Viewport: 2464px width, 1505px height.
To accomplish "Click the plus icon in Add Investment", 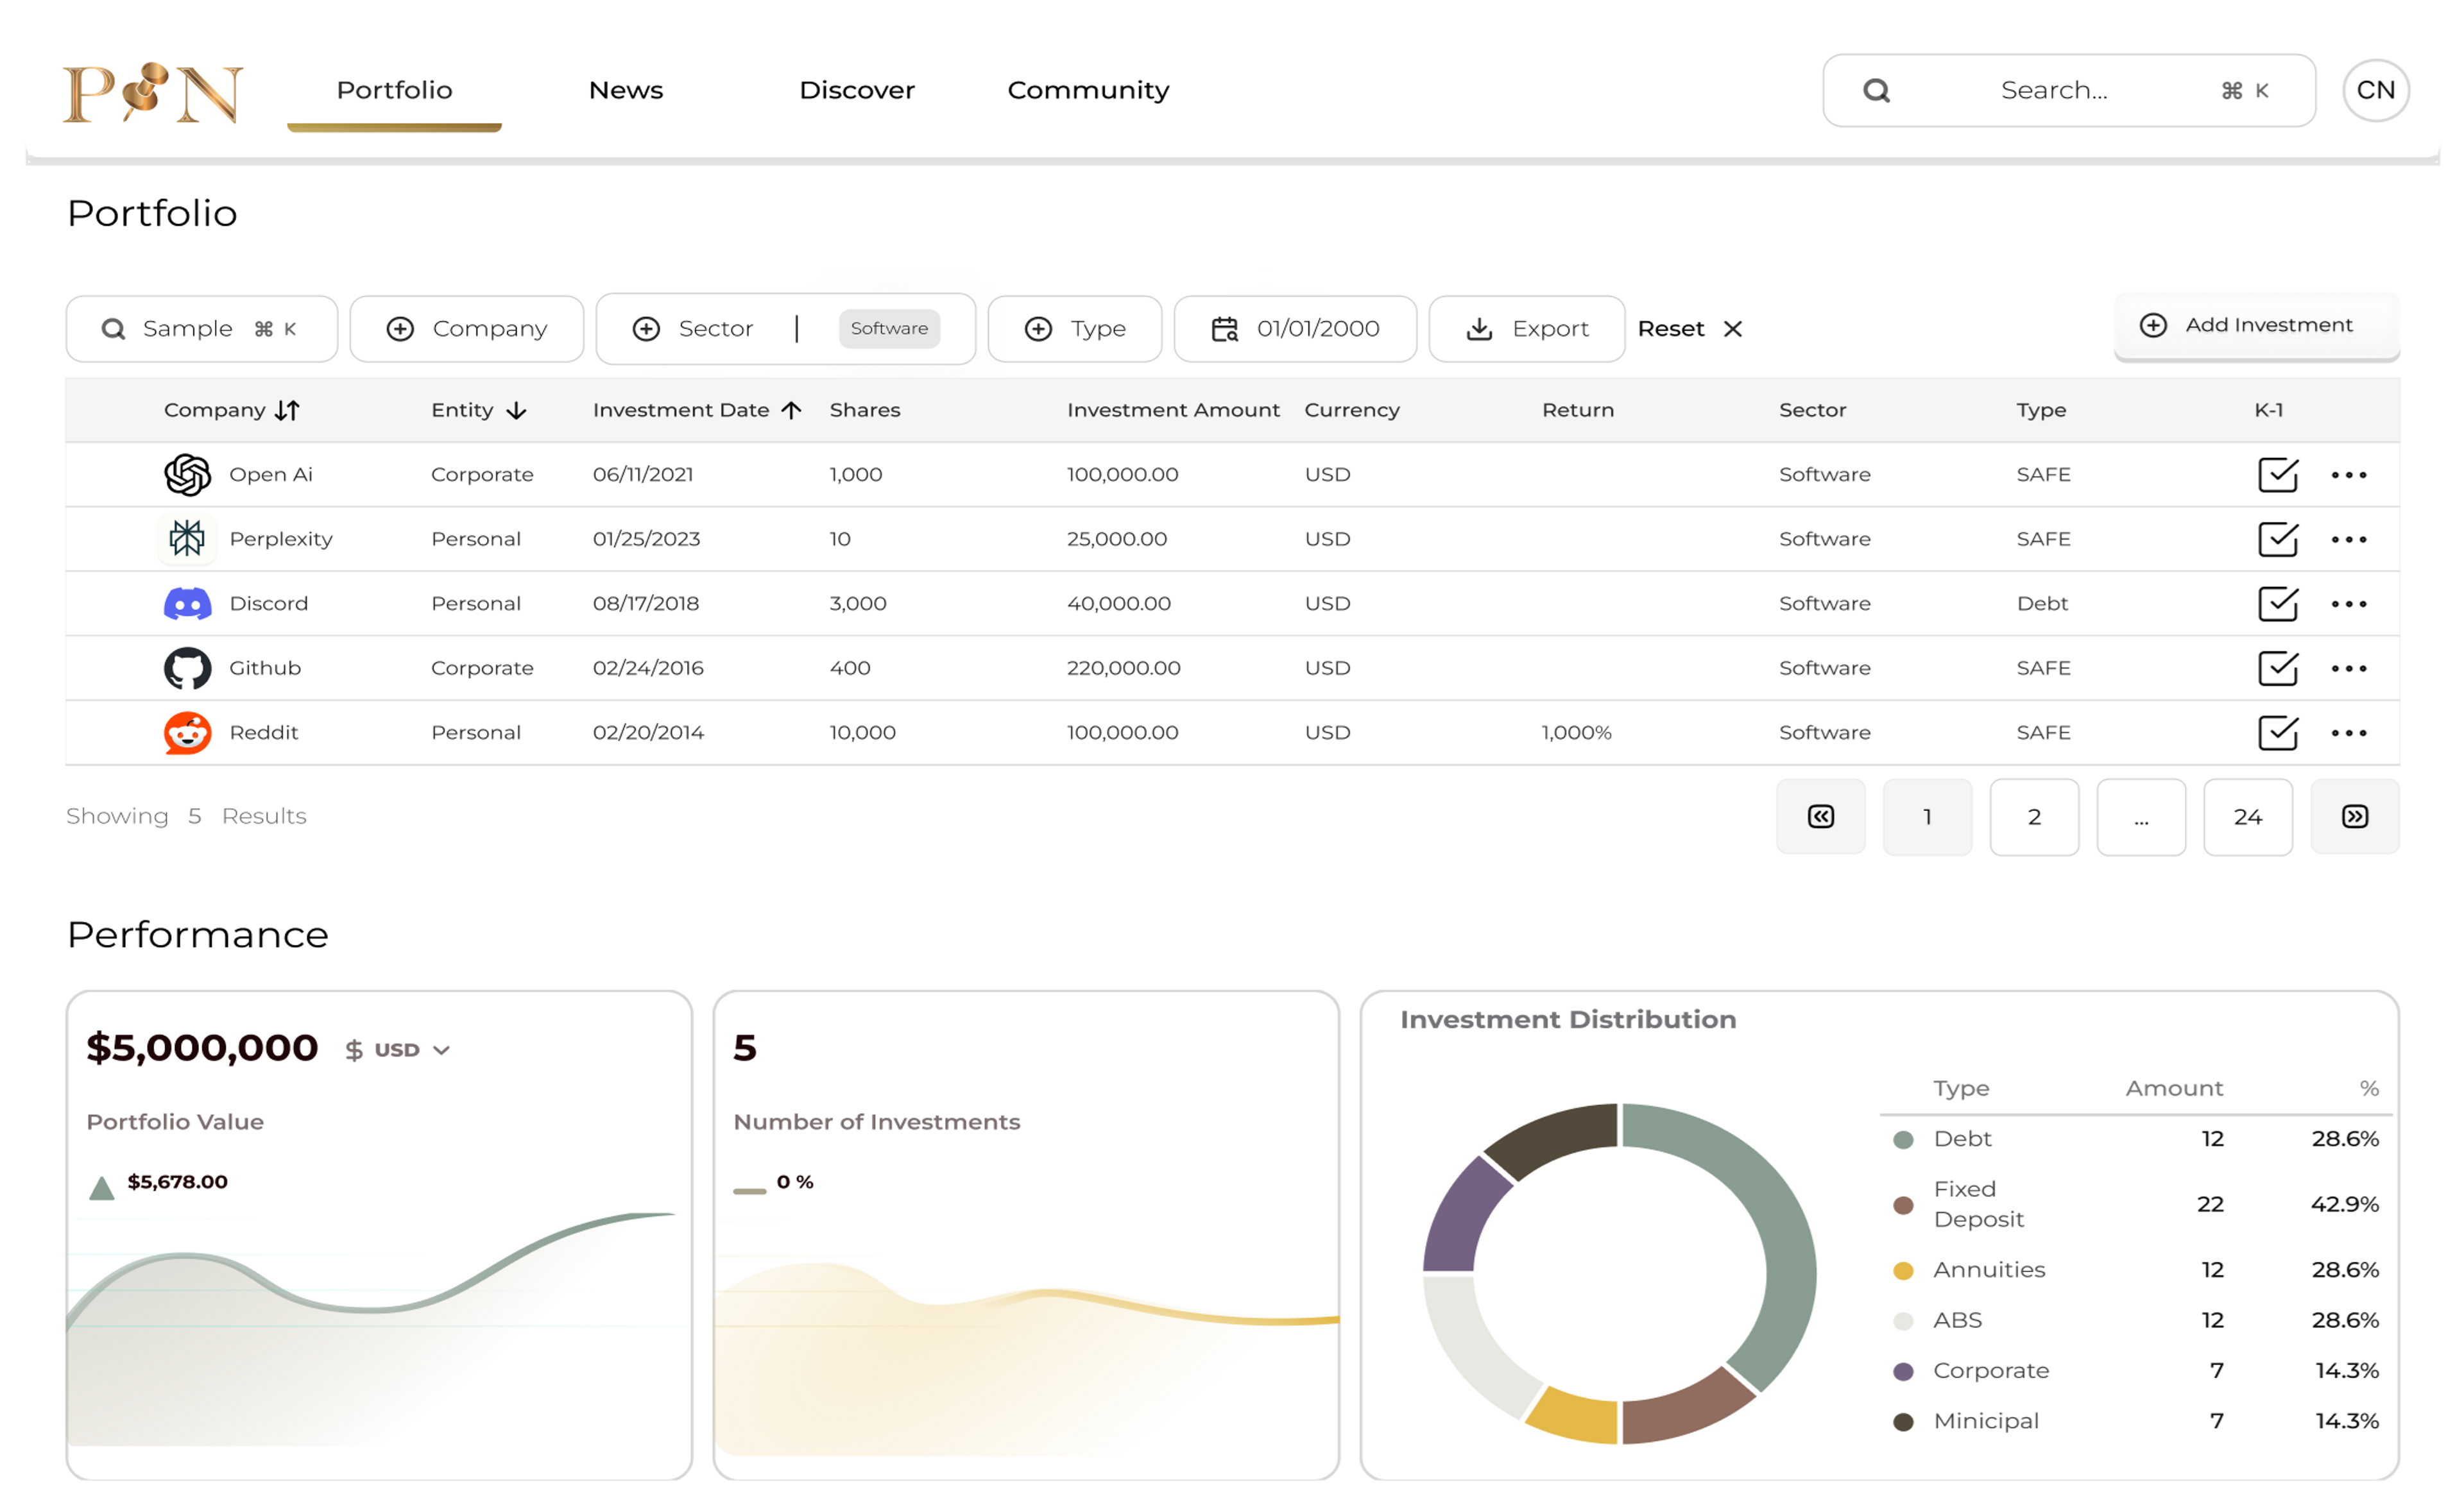I will point(2152,325).
